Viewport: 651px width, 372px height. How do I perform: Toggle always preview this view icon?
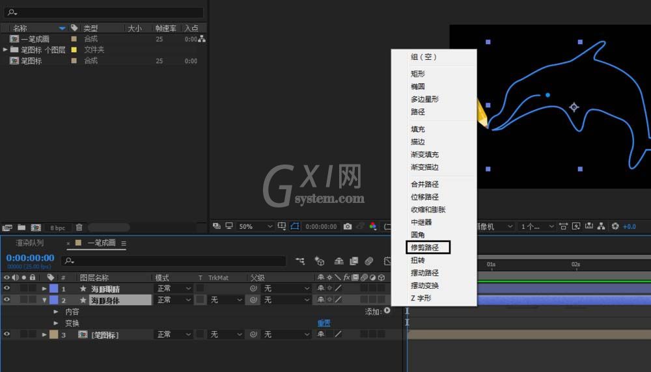[x=217, y=226]
